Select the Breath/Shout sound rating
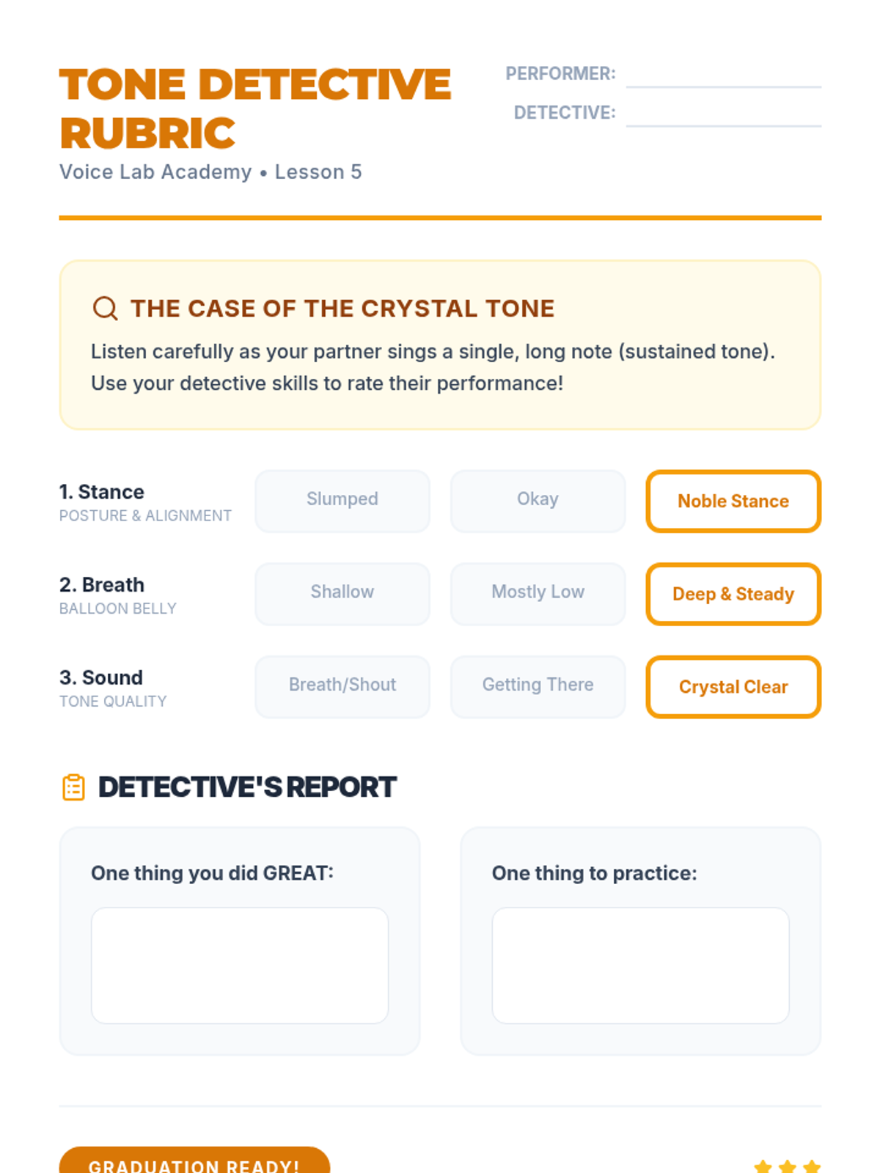 342,687
